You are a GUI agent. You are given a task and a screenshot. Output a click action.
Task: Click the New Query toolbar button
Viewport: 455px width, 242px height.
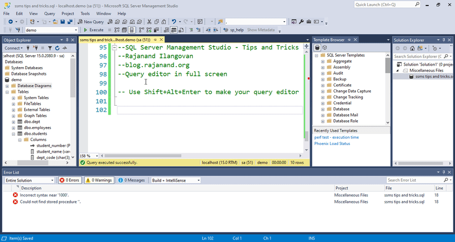(x=91, y=22)
